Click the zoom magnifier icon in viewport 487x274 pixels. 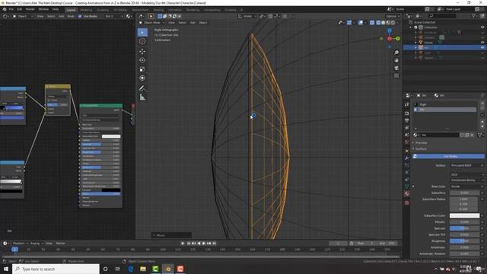click(x=396, y=53)
